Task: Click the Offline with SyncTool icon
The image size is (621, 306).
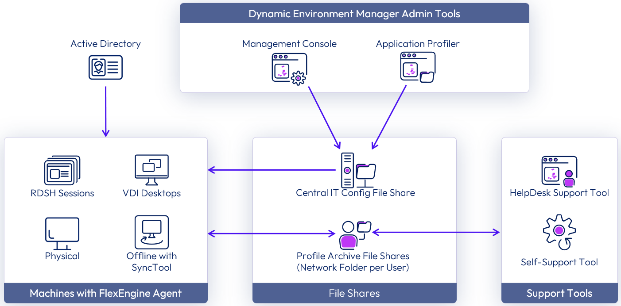Action: click(151, 232)
